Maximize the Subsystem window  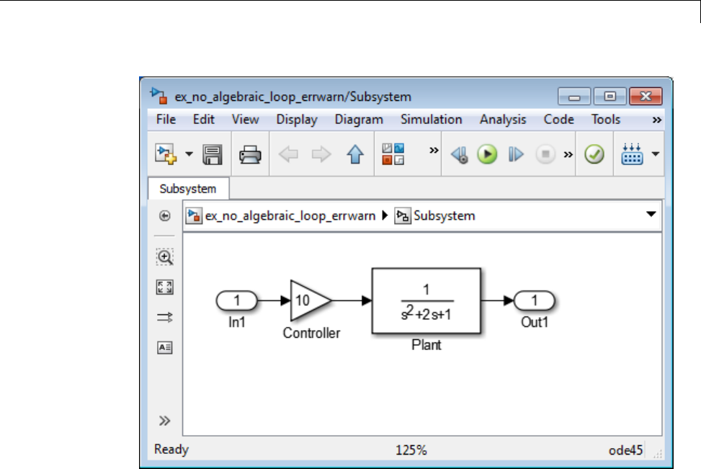click(x=610, y=96)
